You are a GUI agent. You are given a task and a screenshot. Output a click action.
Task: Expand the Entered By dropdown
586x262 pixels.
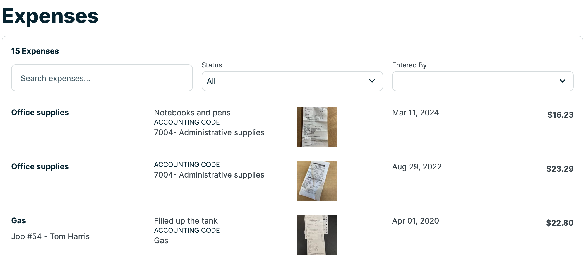point(482,81)
